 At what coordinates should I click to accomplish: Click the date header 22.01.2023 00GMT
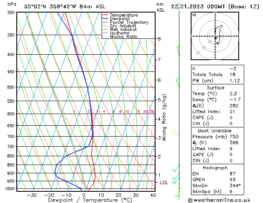[198, 7]
